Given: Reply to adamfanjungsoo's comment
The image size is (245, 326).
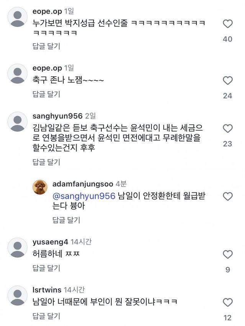Looking at the screenshot, I should (66, 220).
